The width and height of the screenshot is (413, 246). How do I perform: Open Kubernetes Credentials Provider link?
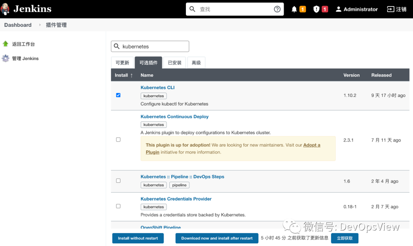(176, 199)
